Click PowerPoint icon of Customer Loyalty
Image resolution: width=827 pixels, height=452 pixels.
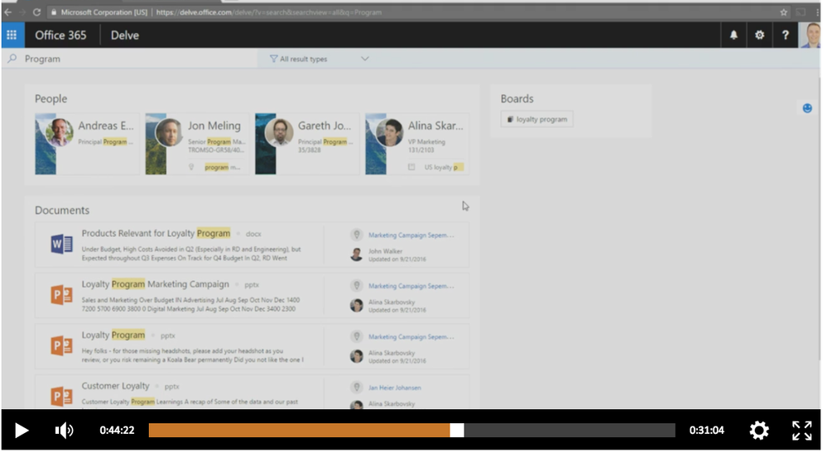click(62, 397)
